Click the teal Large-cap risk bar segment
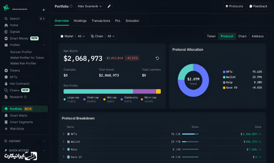The image size is (274, 163). pos(98,91)
